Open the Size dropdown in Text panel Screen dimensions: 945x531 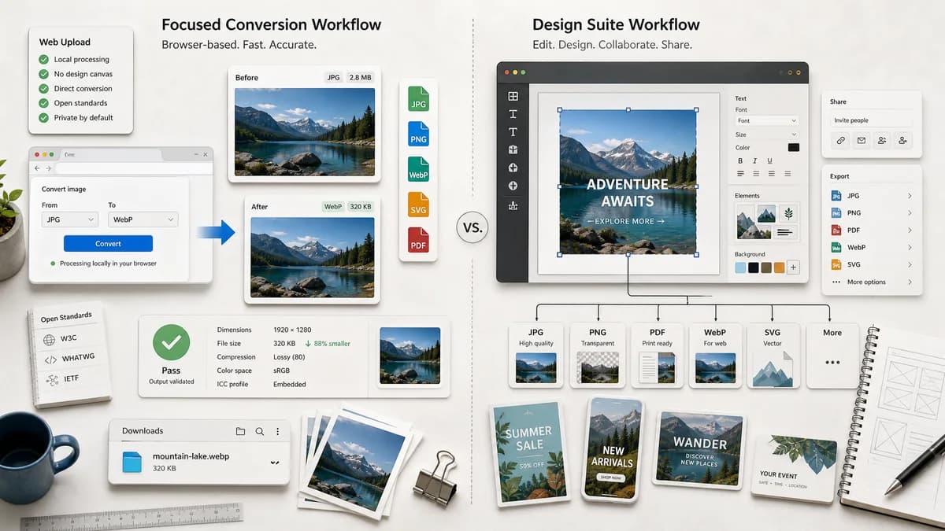[767, 135]
